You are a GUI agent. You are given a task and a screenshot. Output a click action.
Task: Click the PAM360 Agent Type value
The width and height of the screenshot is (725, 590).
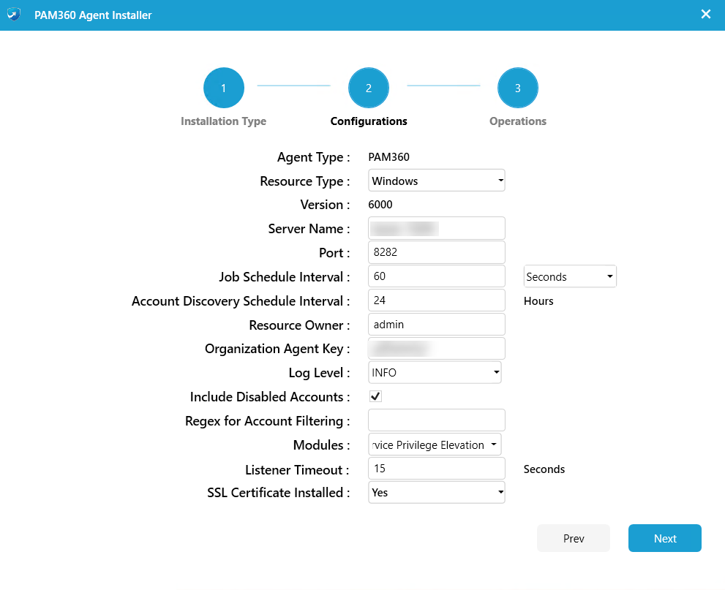coord(389,157)
